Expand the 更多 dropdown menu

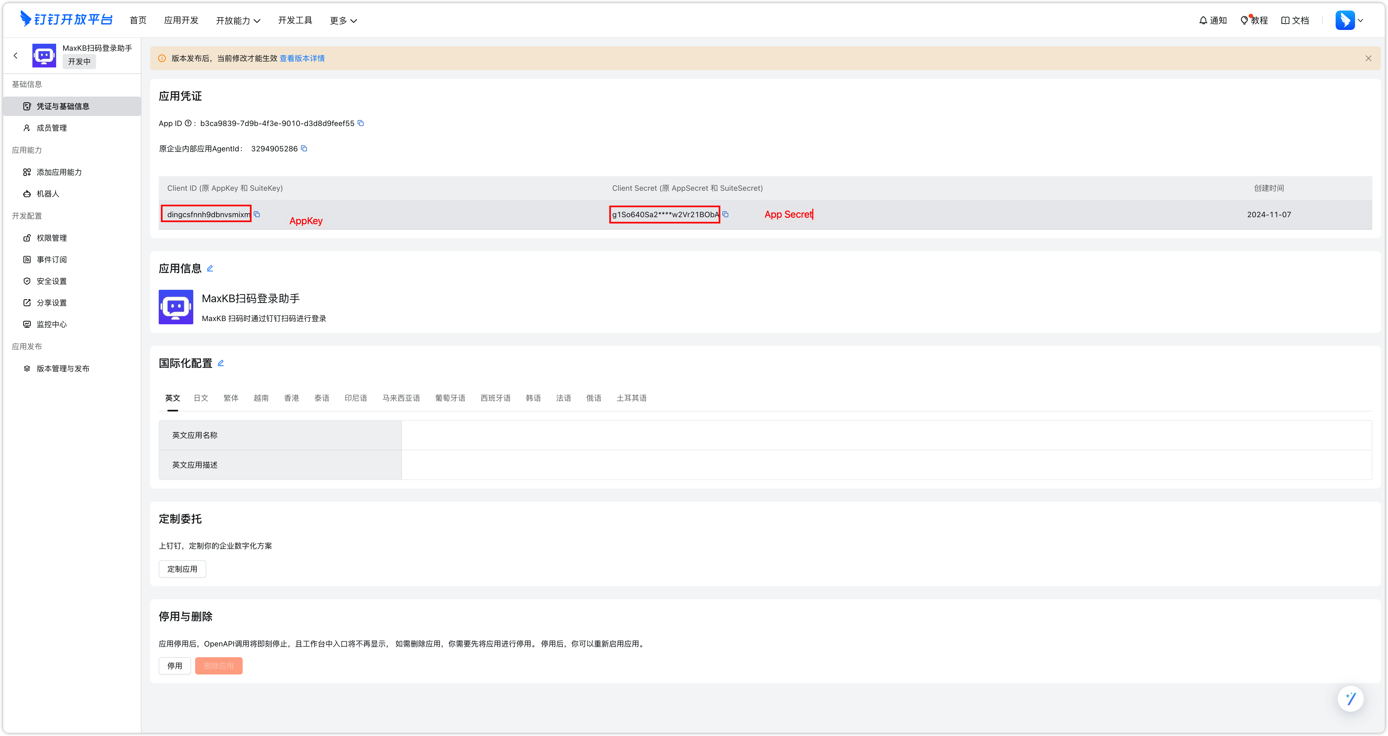(343, 21)
